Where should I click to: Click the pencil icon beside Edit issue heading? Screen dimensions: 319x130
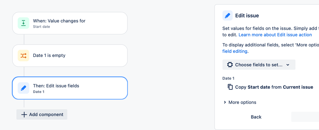click(x=227, y=16)
